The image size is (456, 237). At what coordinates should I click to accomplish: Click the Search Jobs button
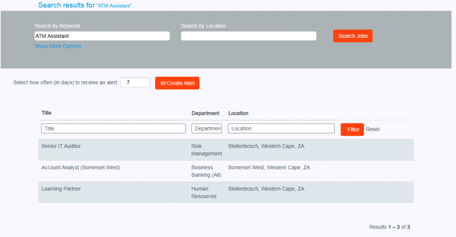click(x=353, y=36)
